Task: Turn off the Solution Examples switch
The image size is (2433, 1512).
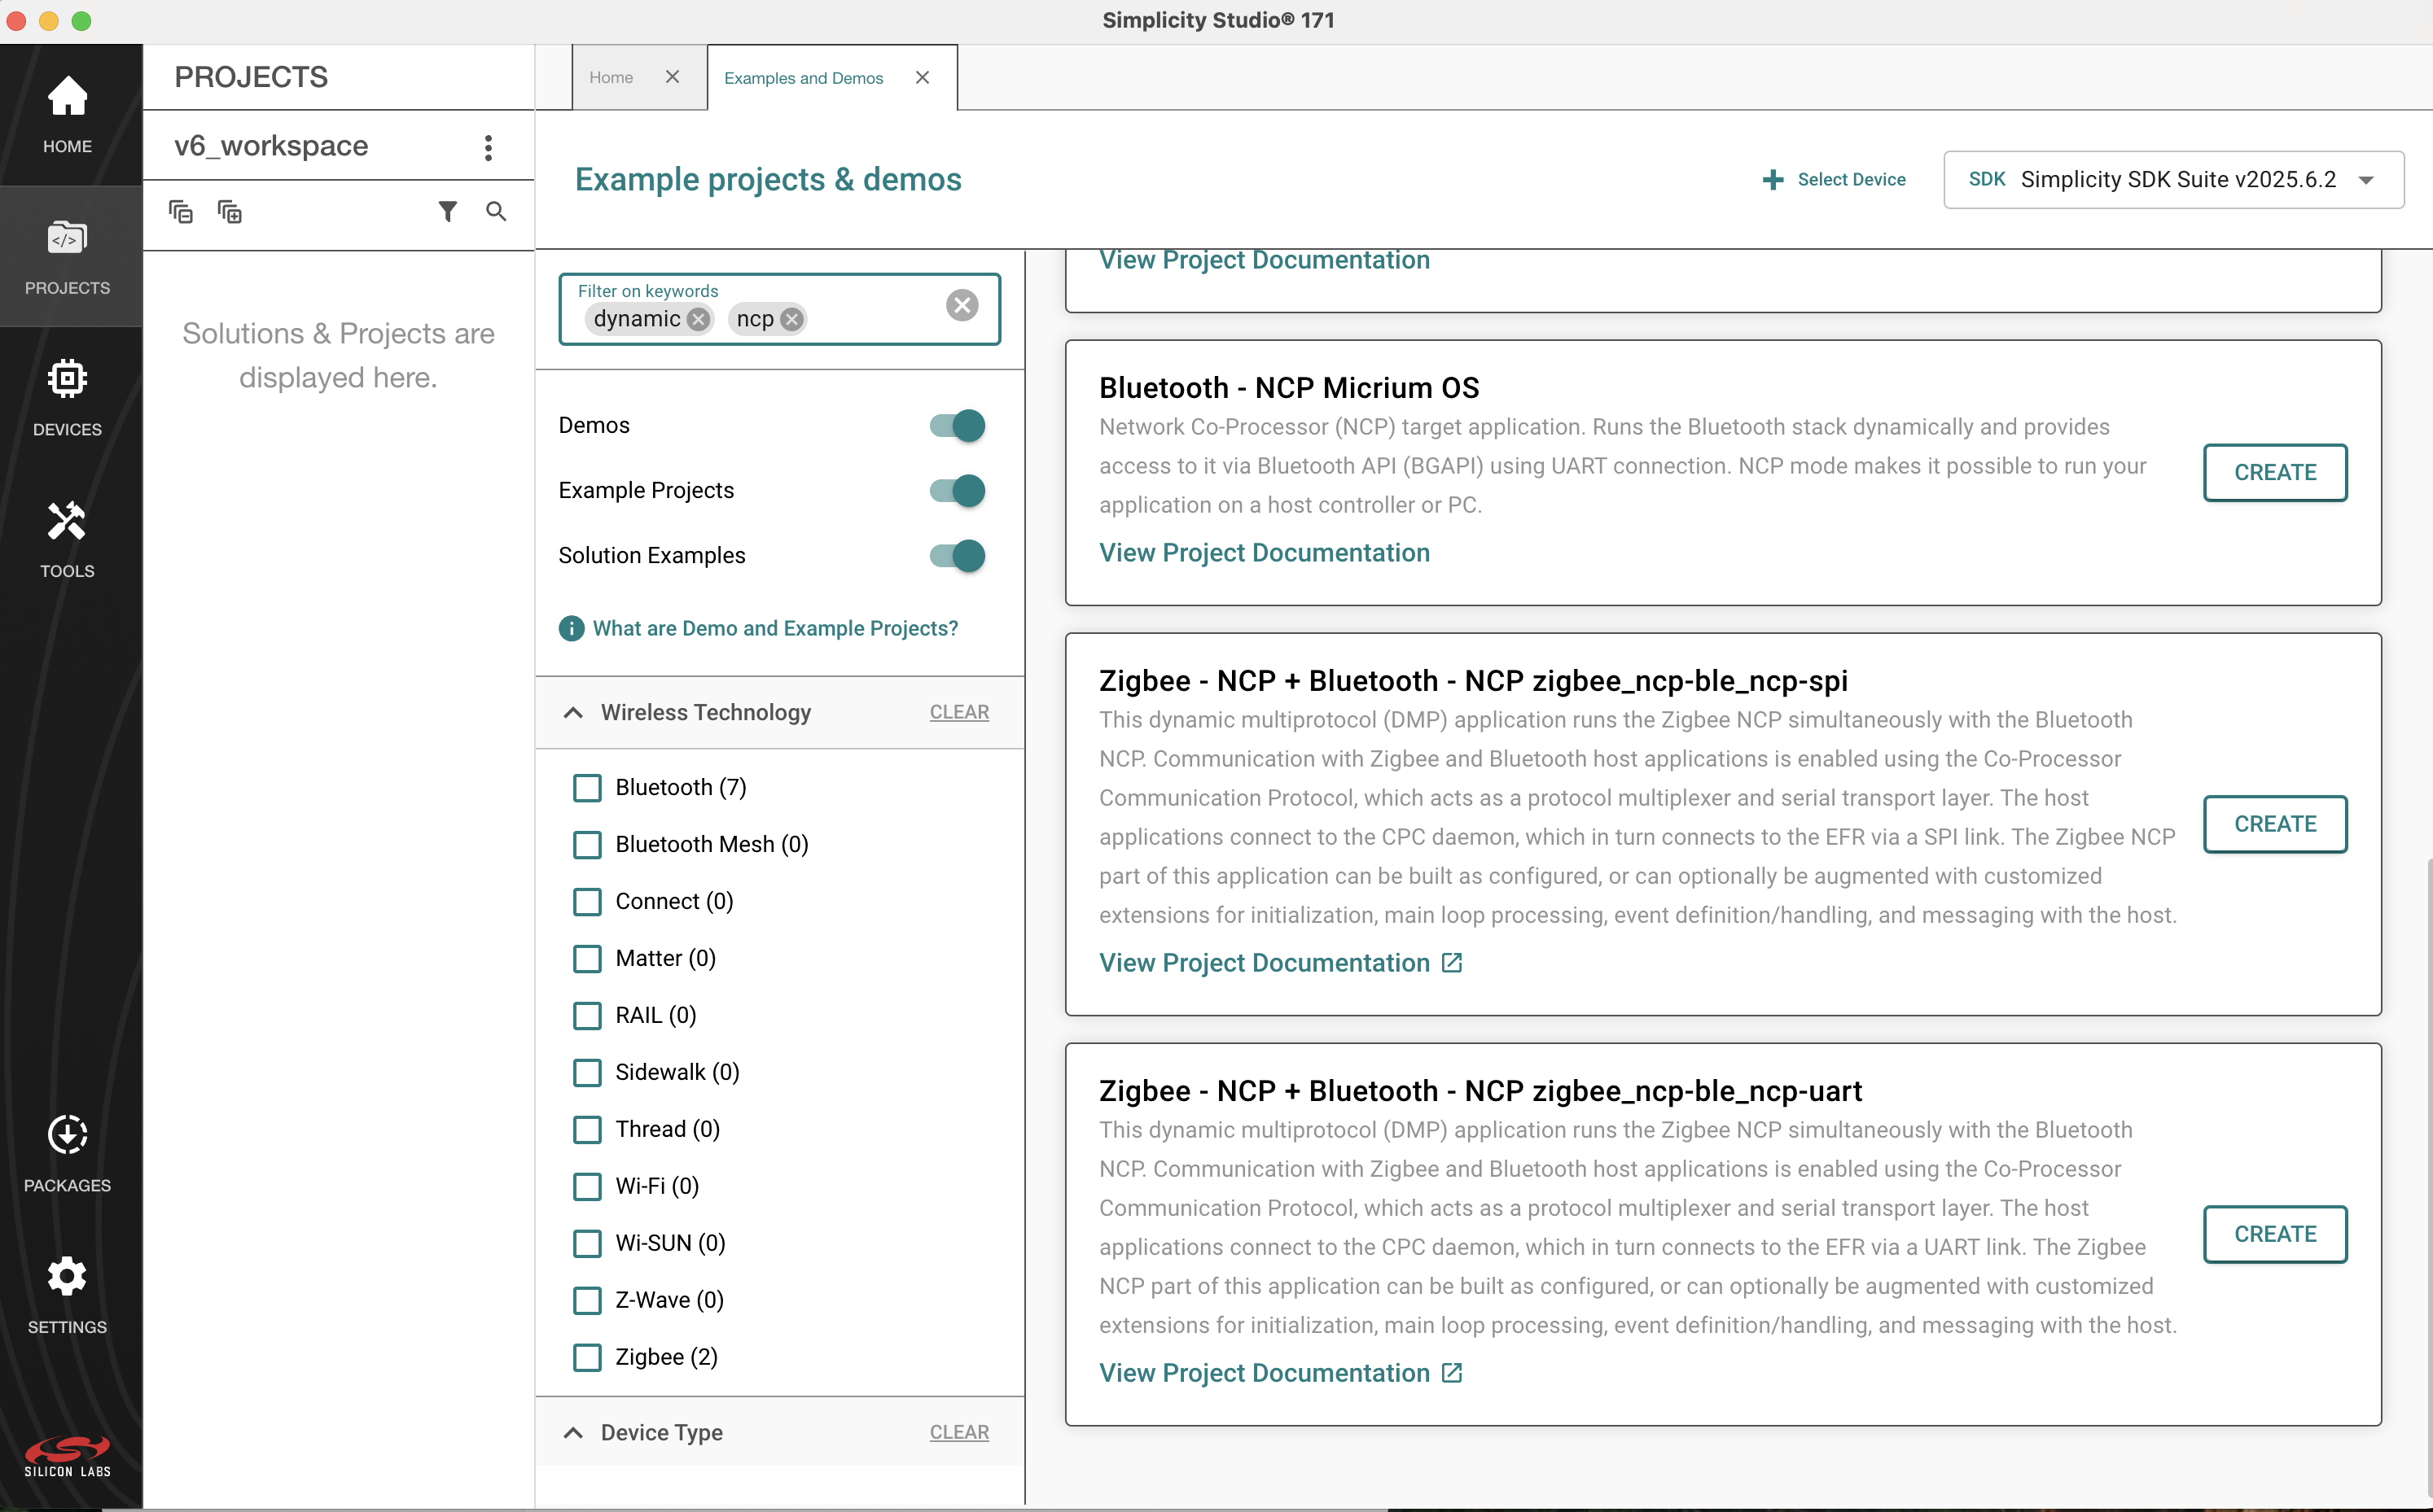Action: click(955, 555)
